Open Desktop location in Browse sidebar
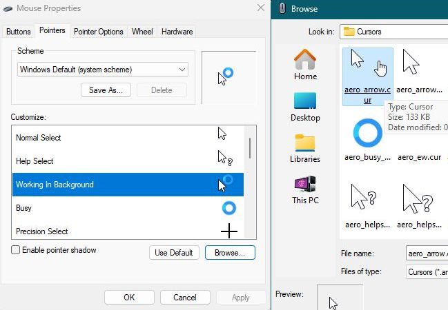Viewport: 448px width, 310px height. point(305,107)
